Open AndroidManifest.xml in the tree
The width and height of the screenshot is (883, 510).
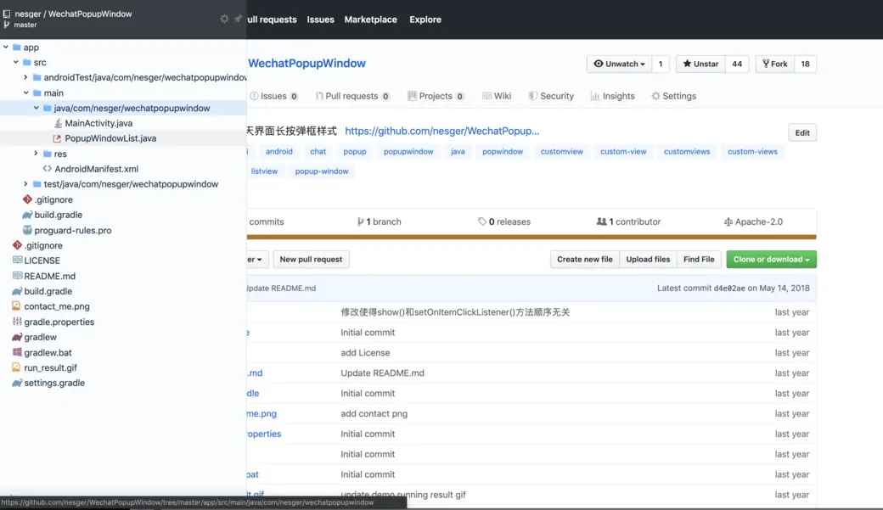tap(96, 169)
